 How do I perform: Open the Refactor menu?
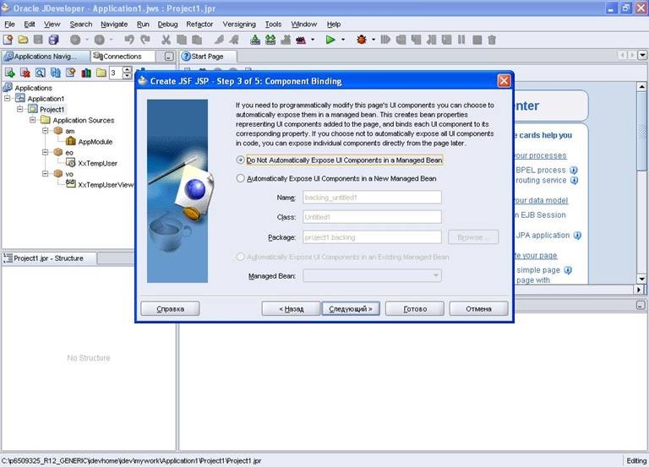[x=199, y=24]
